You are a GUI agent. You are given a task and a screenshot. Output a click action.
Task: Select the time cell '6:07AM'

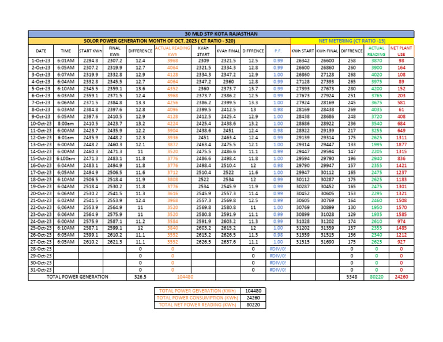pyautogui.click(x=66, y=75)
